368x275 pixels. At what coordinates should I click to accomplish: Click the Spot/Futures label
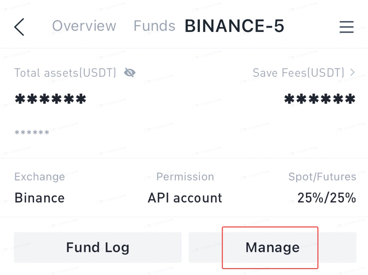[x=322, y=177]
